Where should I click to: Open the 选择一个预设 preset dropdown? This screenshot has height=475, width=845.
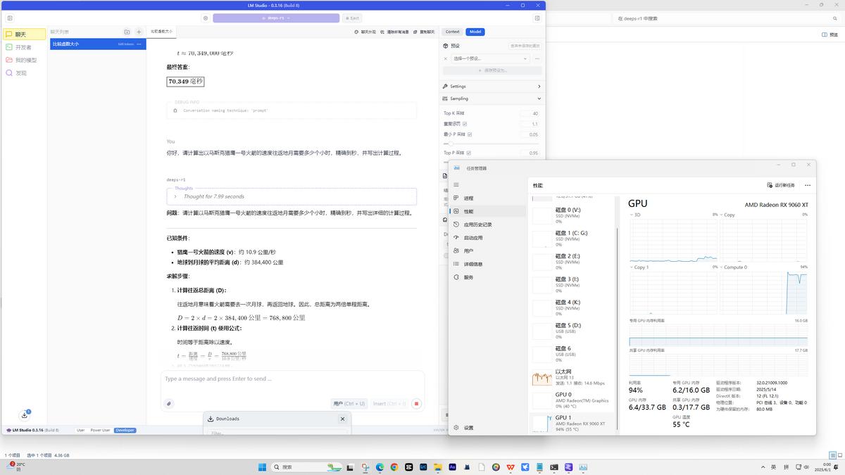(x=490, y=58)
